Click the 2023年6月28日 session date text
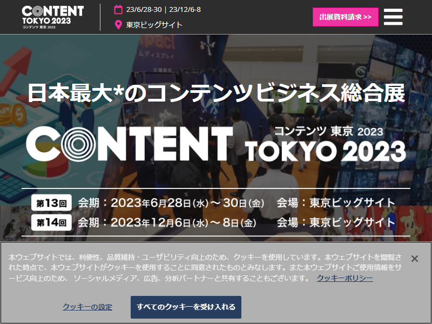The image size is (432, 324). tap(171, 203)
